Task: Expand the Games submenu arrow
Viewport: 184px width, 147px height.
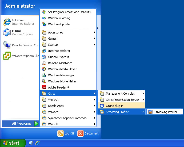Action: (x=95, y=39)
